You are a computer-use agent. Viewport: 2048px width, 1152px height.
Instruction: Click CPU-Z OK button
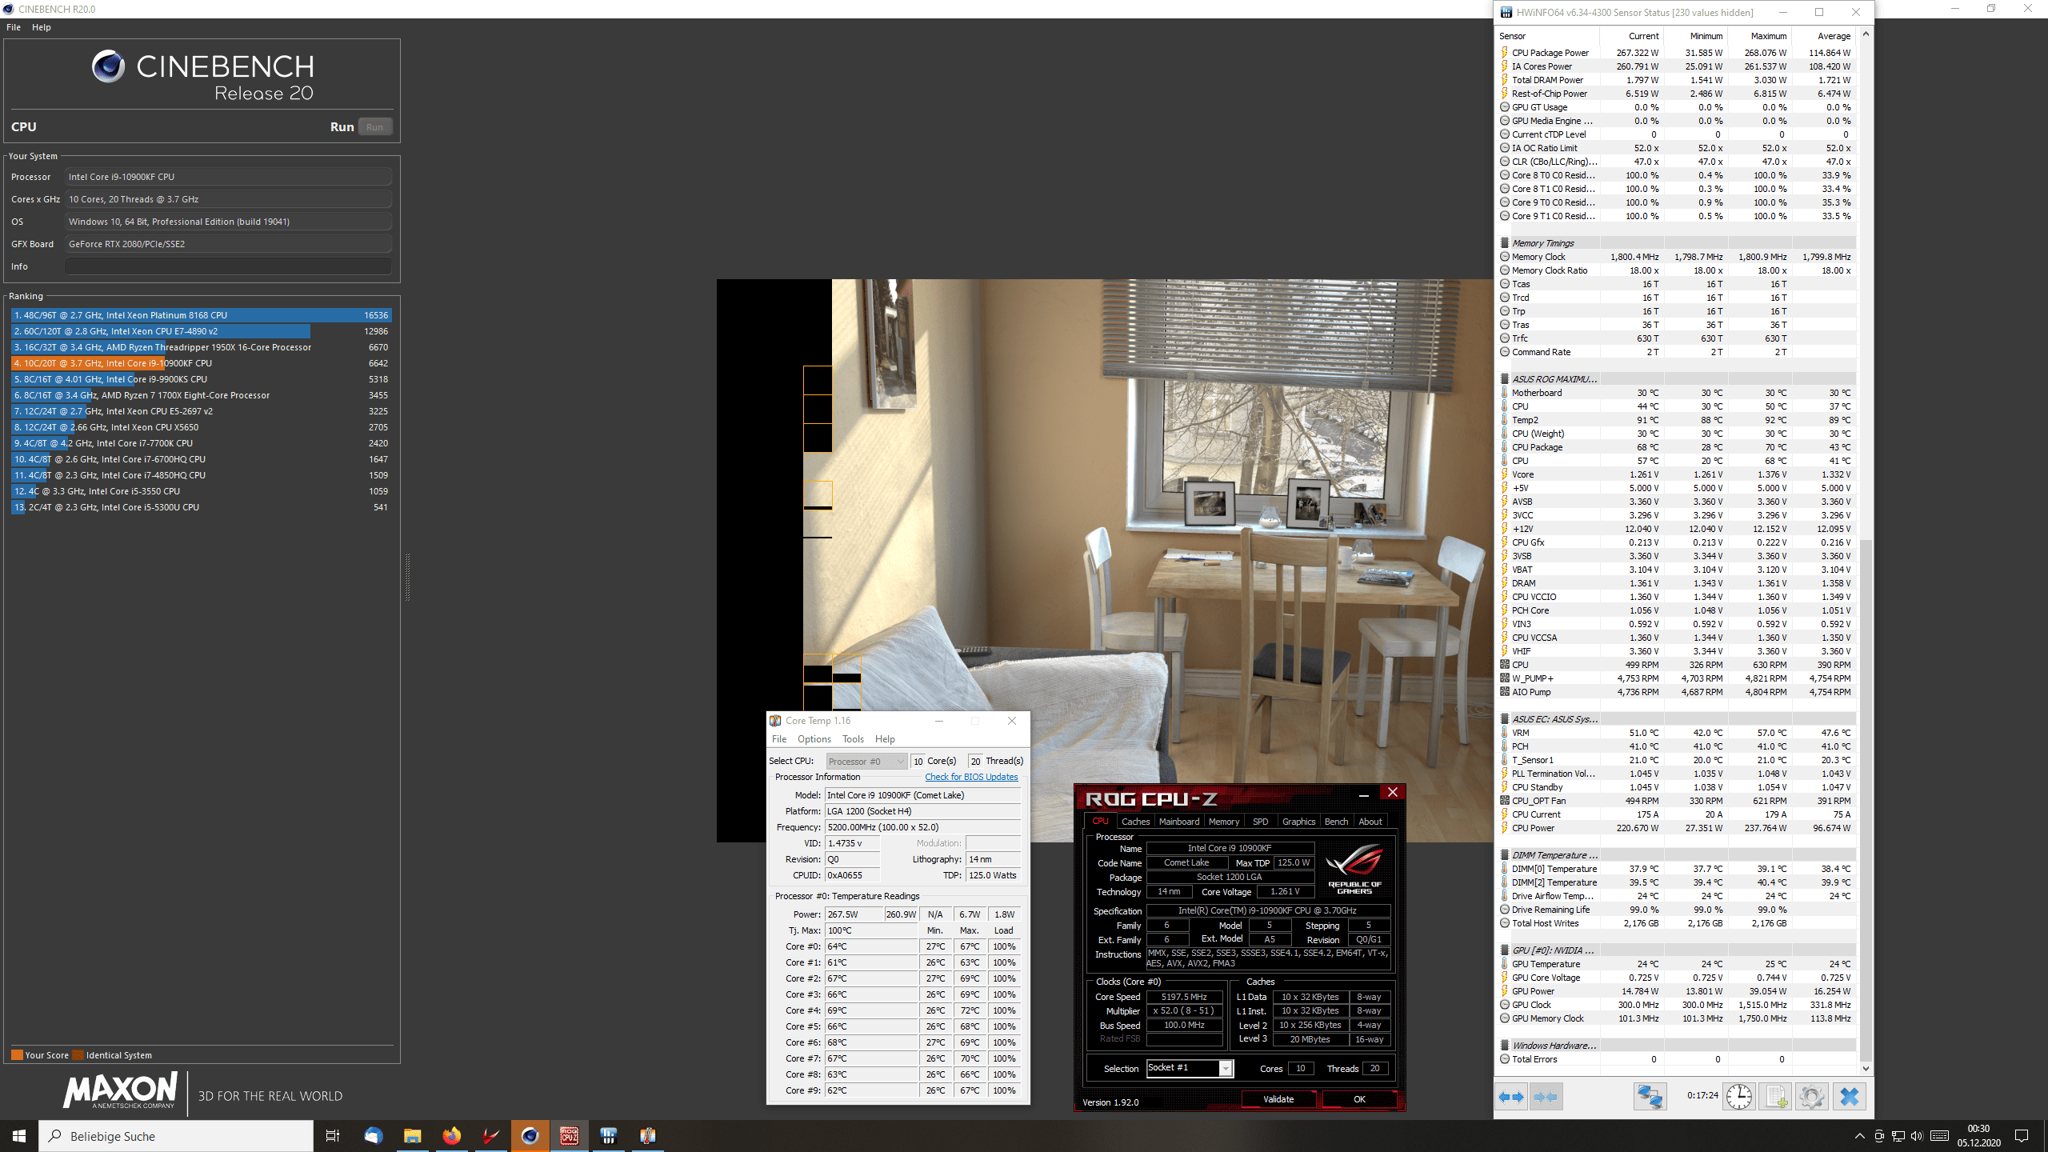coord(1359,1099)
